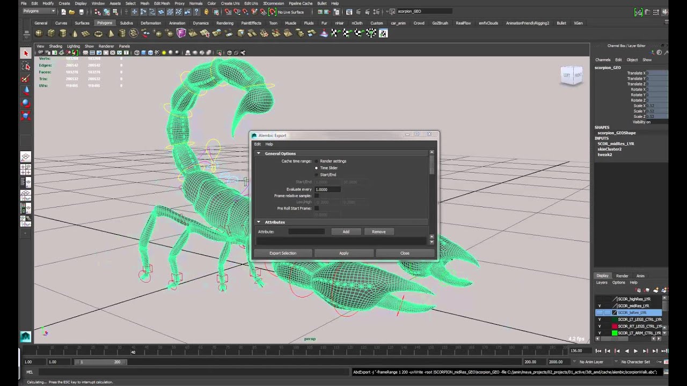Viewport: 687px width, 386px height.
Task: Click Close button at bottom of Alembic Export
Action: coord(405,253)
